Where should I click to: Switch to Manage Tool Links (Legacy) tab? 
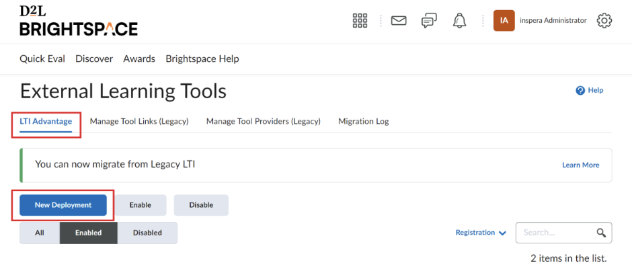(x=139, y=122)
